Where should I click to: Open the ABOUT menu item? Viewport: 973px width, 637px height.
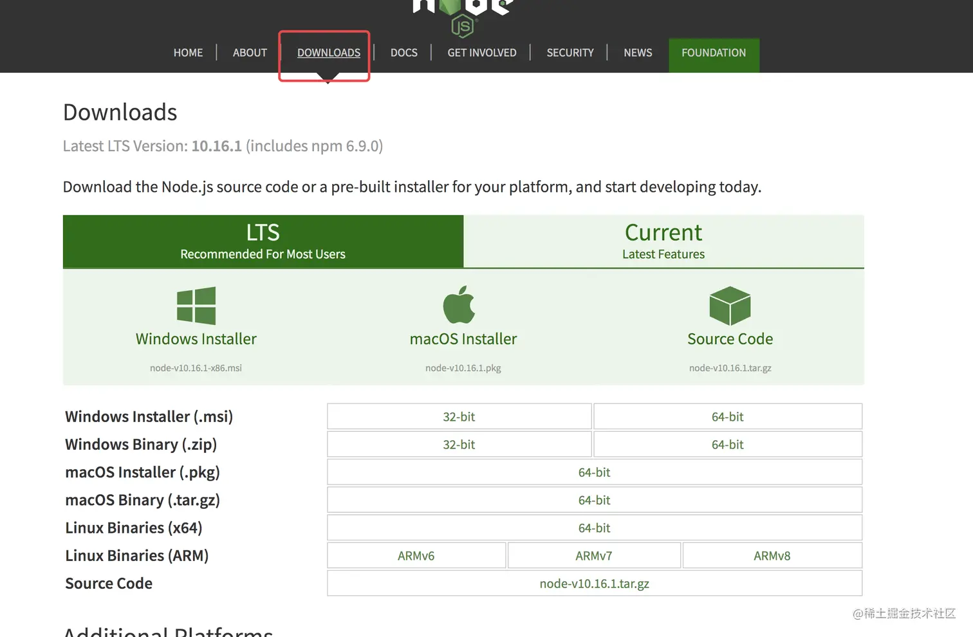250,53
